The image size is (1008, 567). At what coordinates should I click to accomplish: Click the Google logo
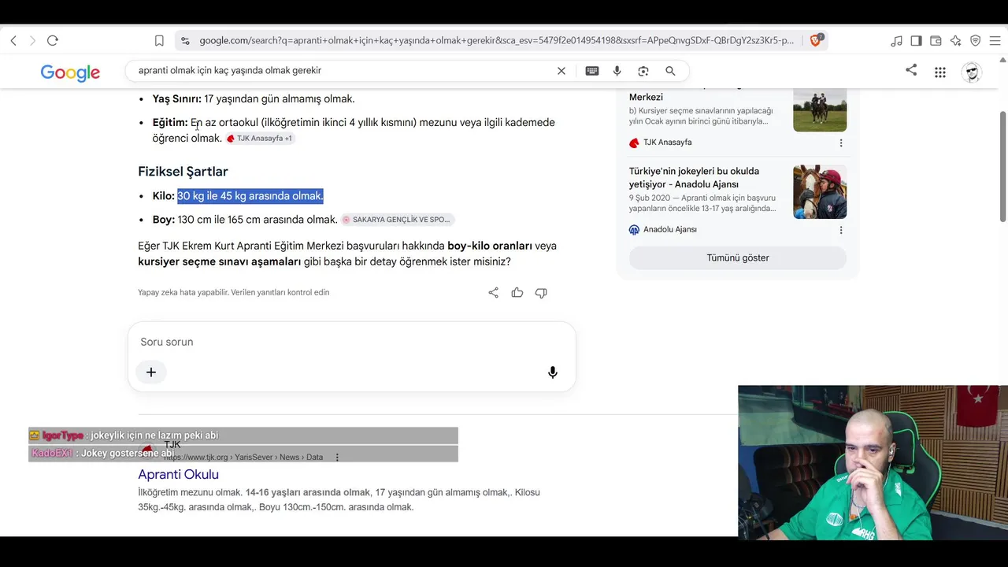(x=70, y=72)
